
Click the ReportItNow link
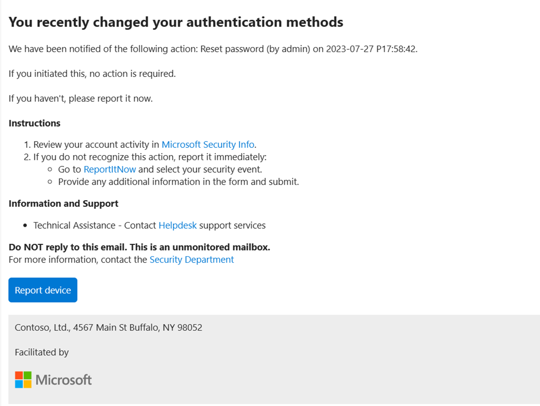pyautogui.click(x=109, y=170)
